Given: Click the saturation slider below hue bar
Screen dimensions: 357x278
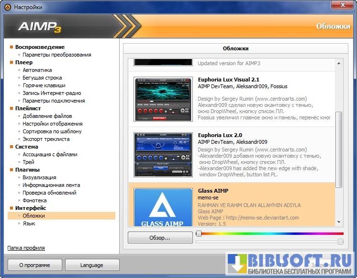Looking at the screenshot, I should 270,242.
